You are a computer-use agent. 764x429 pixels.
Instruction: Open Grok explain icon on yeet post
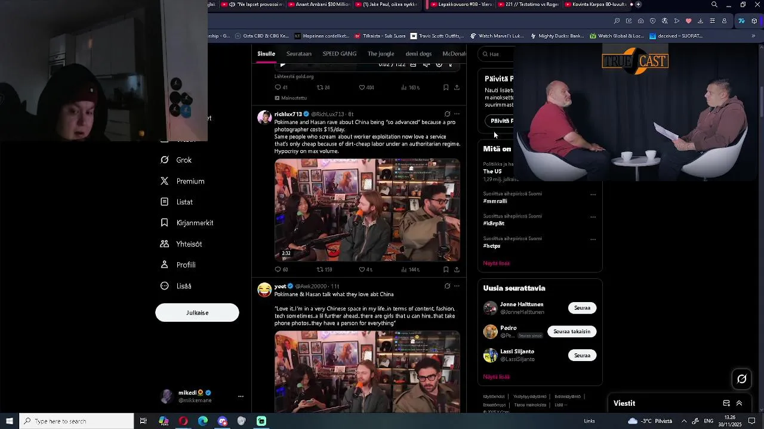(x=447, y=286)
